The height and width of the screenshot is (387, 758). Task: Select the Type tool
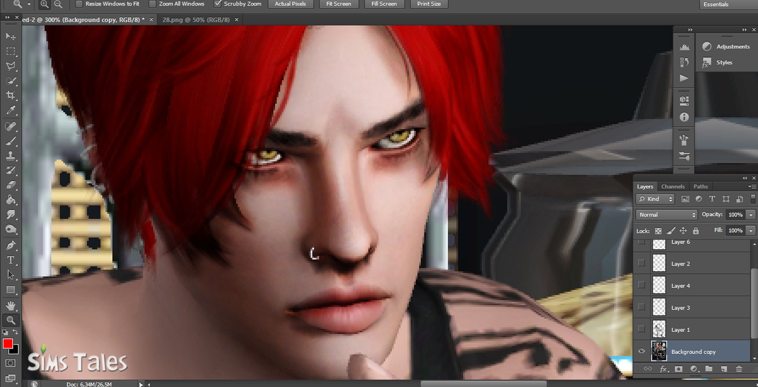pos(10,260)
